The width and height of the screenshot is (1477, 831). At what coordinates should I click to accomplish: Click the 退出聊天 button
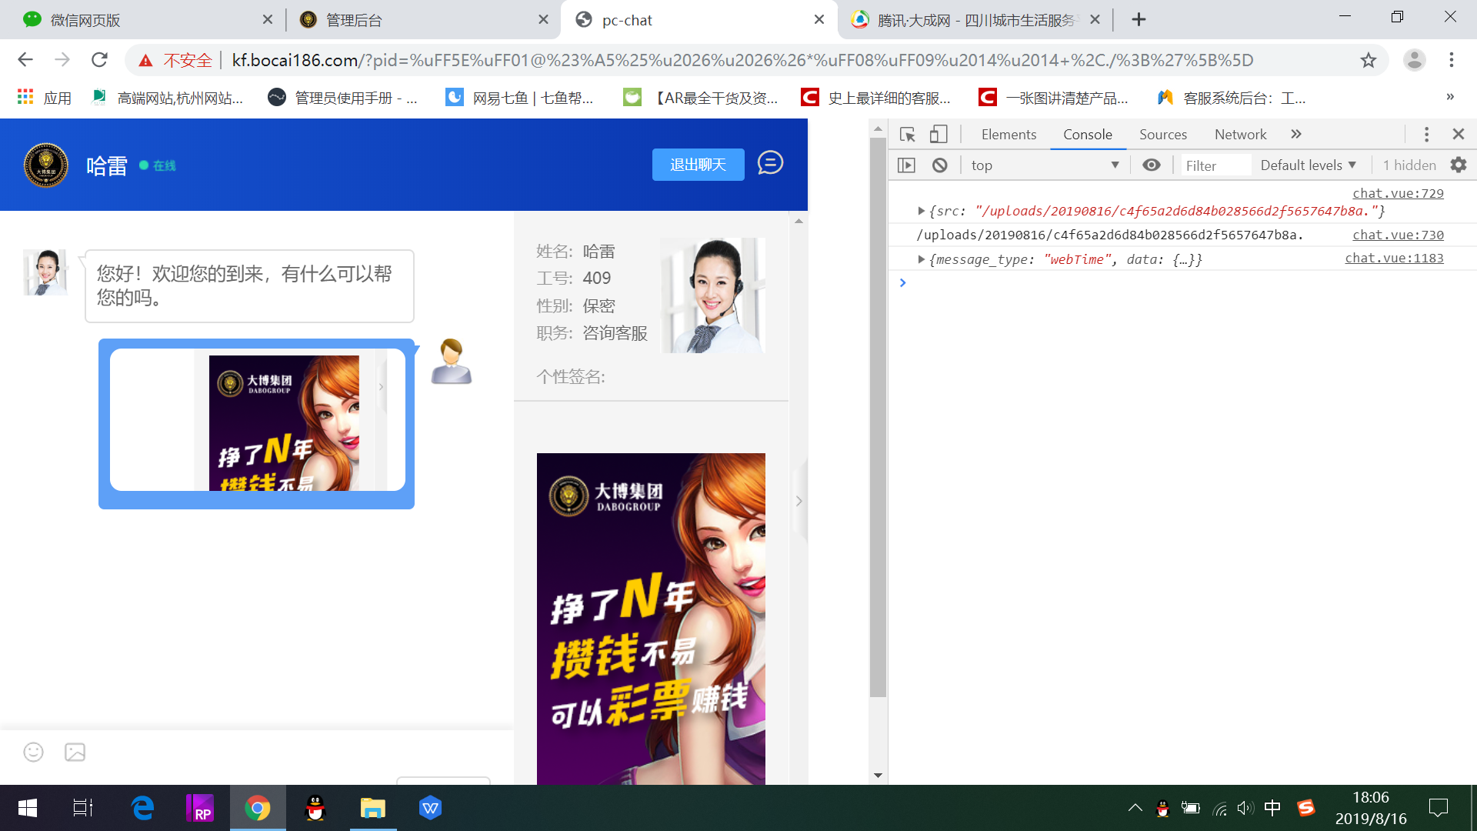698,165
